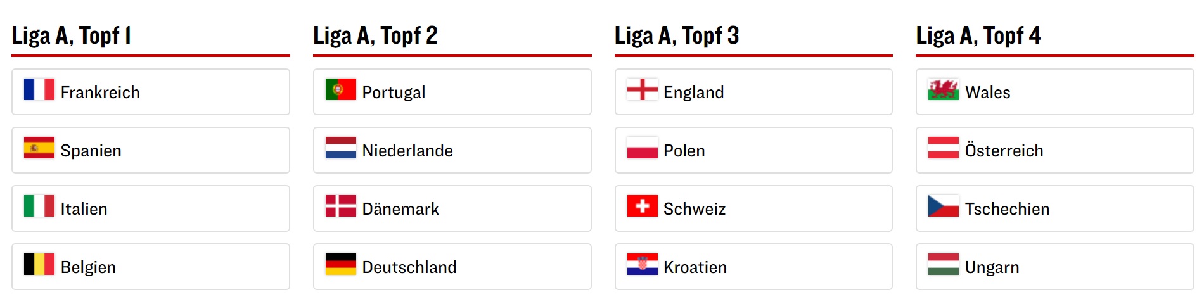Click the Croatian flag icon
Image resolution: width=1204 pixels, height=304 pixels.
tap(642, 264)
